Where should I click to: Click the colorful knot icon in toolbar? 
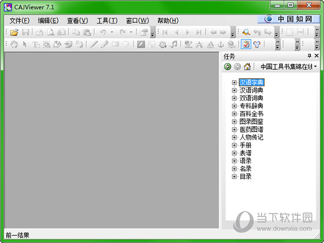[x=257, y=44]
